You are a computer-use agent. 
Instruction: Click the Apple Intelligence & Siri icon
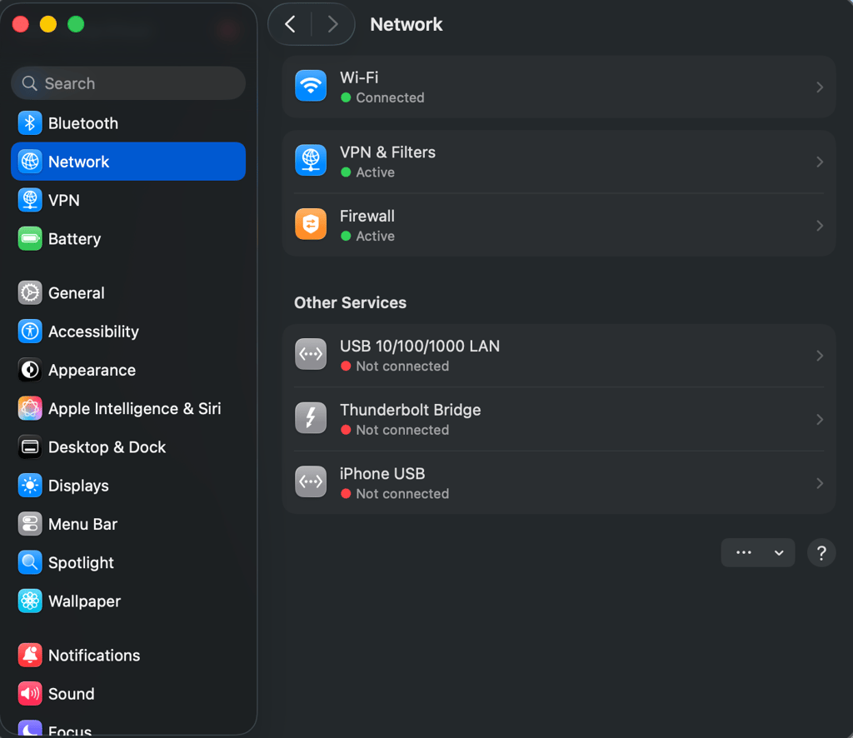(x=30, y=408)
